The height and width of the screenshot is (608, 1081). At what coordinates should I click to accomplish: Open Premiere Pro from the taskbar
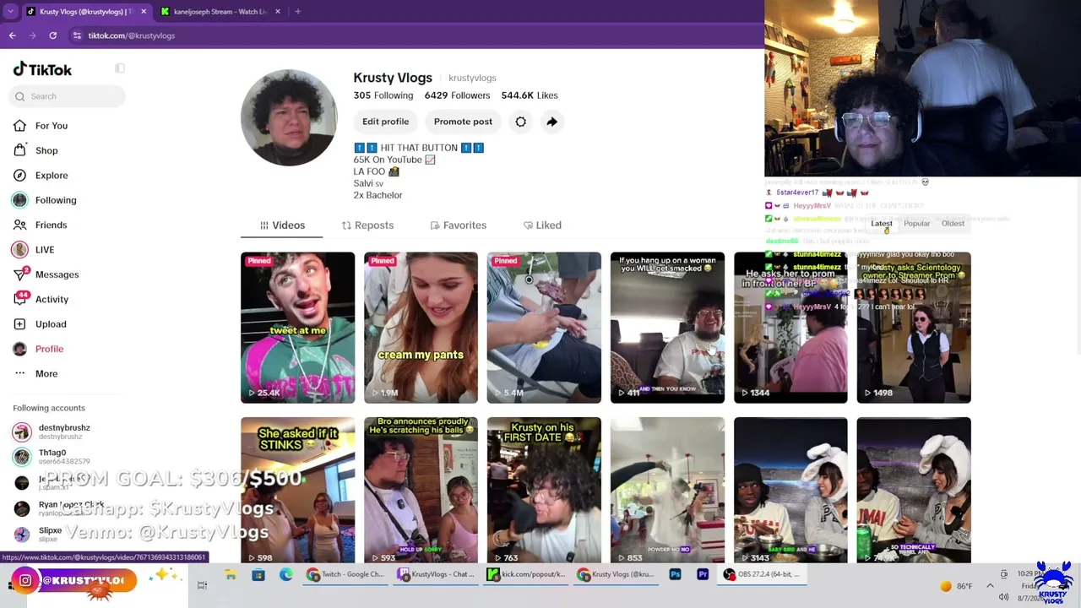(703, 575)
